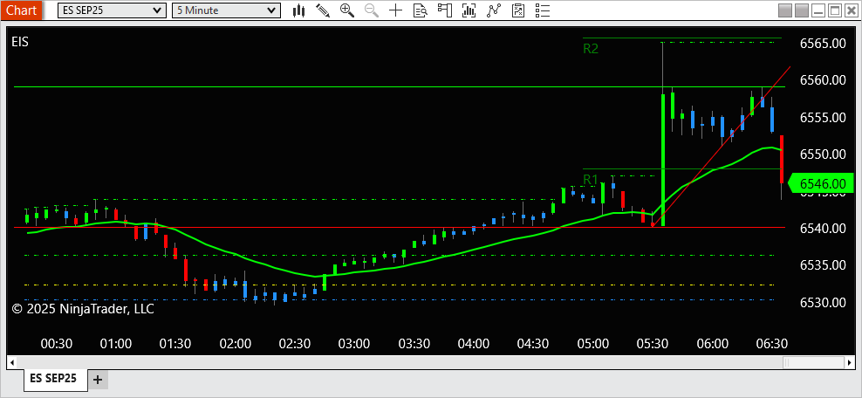
Task: Click the horizontal scrollbar right arrow
Action: 850,362
